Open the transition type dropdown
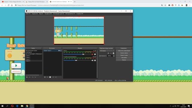192x108 pixels. click(107, 51)
